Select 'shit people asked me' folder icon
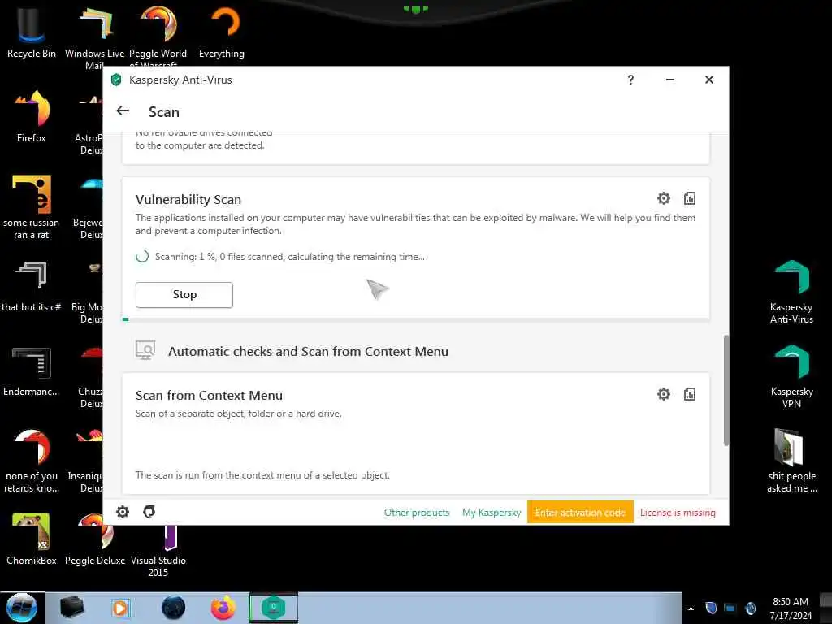The image size is (832, 624). (791, 461)
